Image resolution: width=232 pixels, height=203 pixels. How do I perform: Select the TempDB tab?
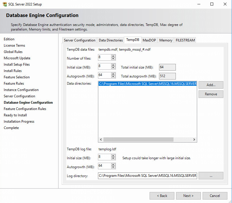(x=133, y=40)
